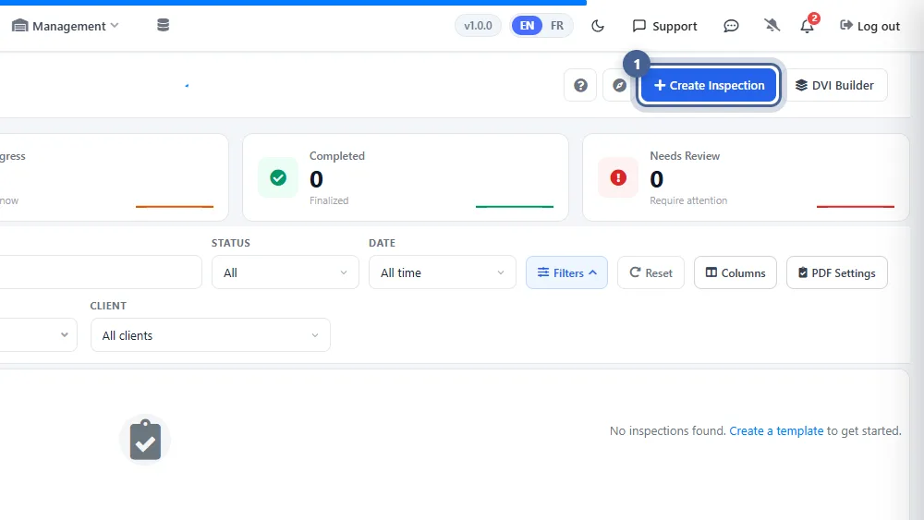Image resolution: width=924 pixels, height=520 pixels.
Task: Open the Support link
Action: pos(664,26)
